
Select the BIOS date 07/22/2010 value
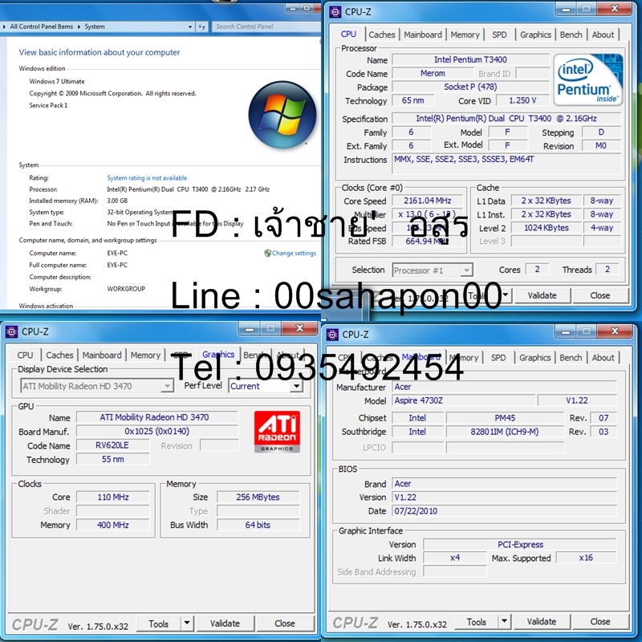tap(505, 511)
